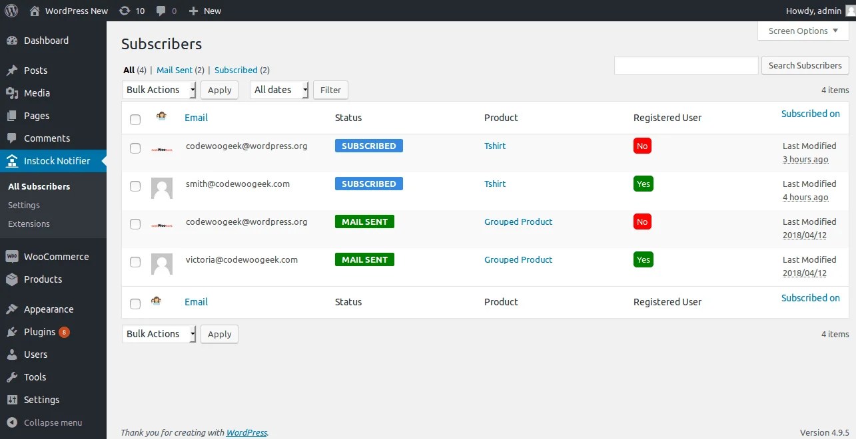856x439 pixels.
Task: Click the Appearance brush icon
Action: click(x=12, y=309)
